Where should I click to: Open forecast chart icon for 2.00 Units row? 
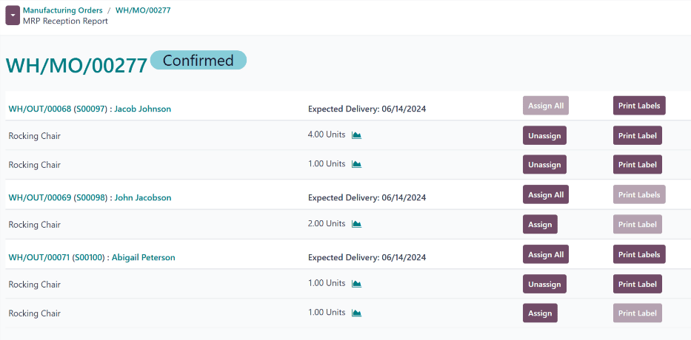coord(356,224)
